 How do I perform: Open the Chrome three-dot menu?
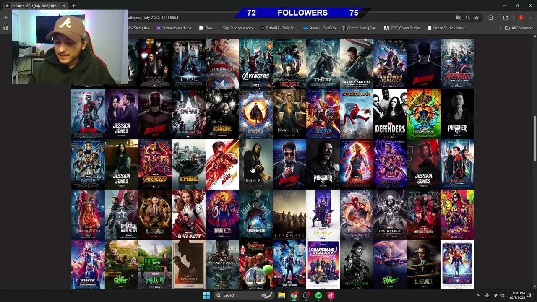pyautogui.click(x=531, y=18)
